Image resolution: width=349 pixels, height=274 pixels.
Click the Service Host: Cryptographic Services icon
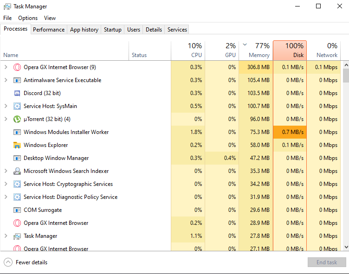pos(17,184)
